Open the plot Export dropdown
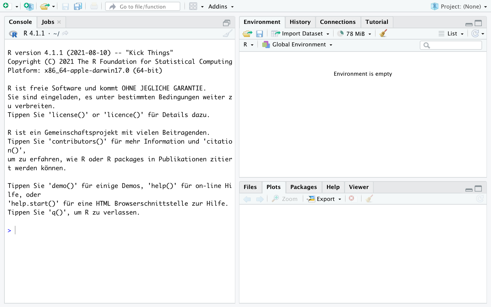491x307 pixels. tap(324, 199)
